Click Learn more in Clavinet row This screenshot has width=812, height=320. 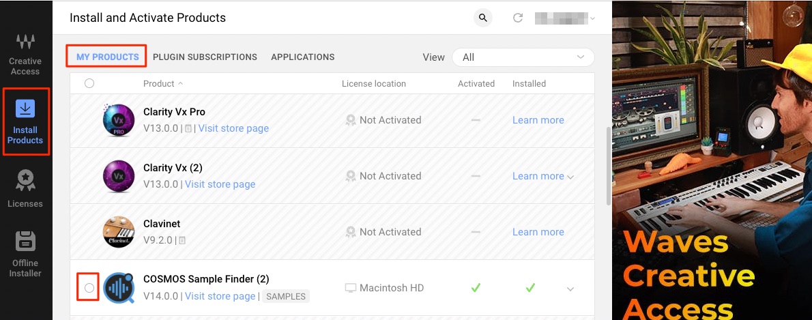[538, 232]
